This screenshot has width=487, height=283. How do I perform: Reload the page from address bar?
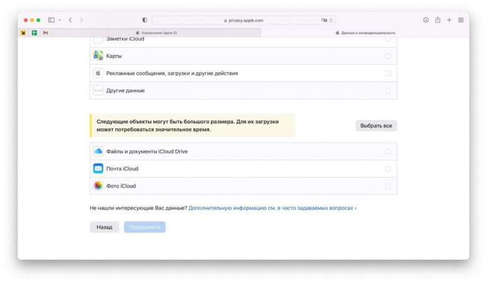pyautogui.click(x=331, y=20)
